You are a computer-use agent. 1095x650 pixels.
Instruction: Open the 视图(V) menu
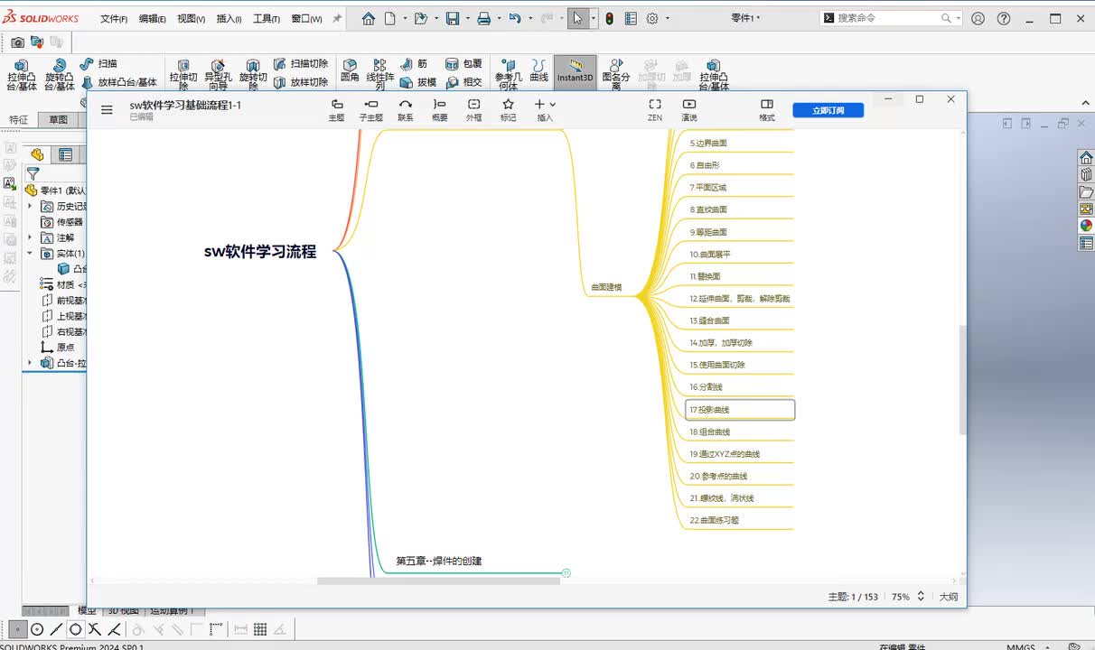pyautogui.click(x=191, y=18)
